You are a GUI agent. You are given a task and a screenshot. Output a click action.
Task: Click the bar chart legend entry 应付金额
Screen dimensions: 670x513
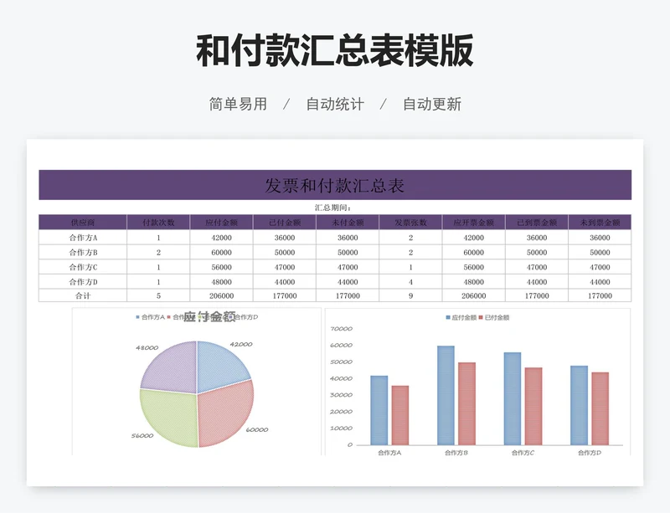coord(461,317)
